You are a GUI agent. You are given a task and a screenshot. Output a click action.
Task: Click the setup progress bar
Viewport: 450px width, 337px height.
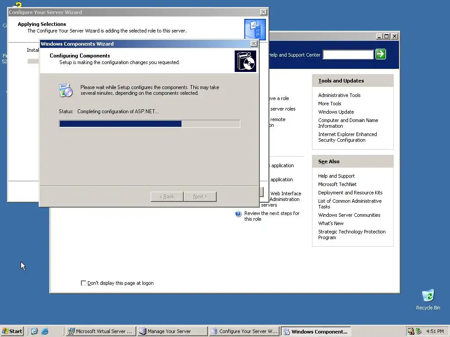(149, 123)
